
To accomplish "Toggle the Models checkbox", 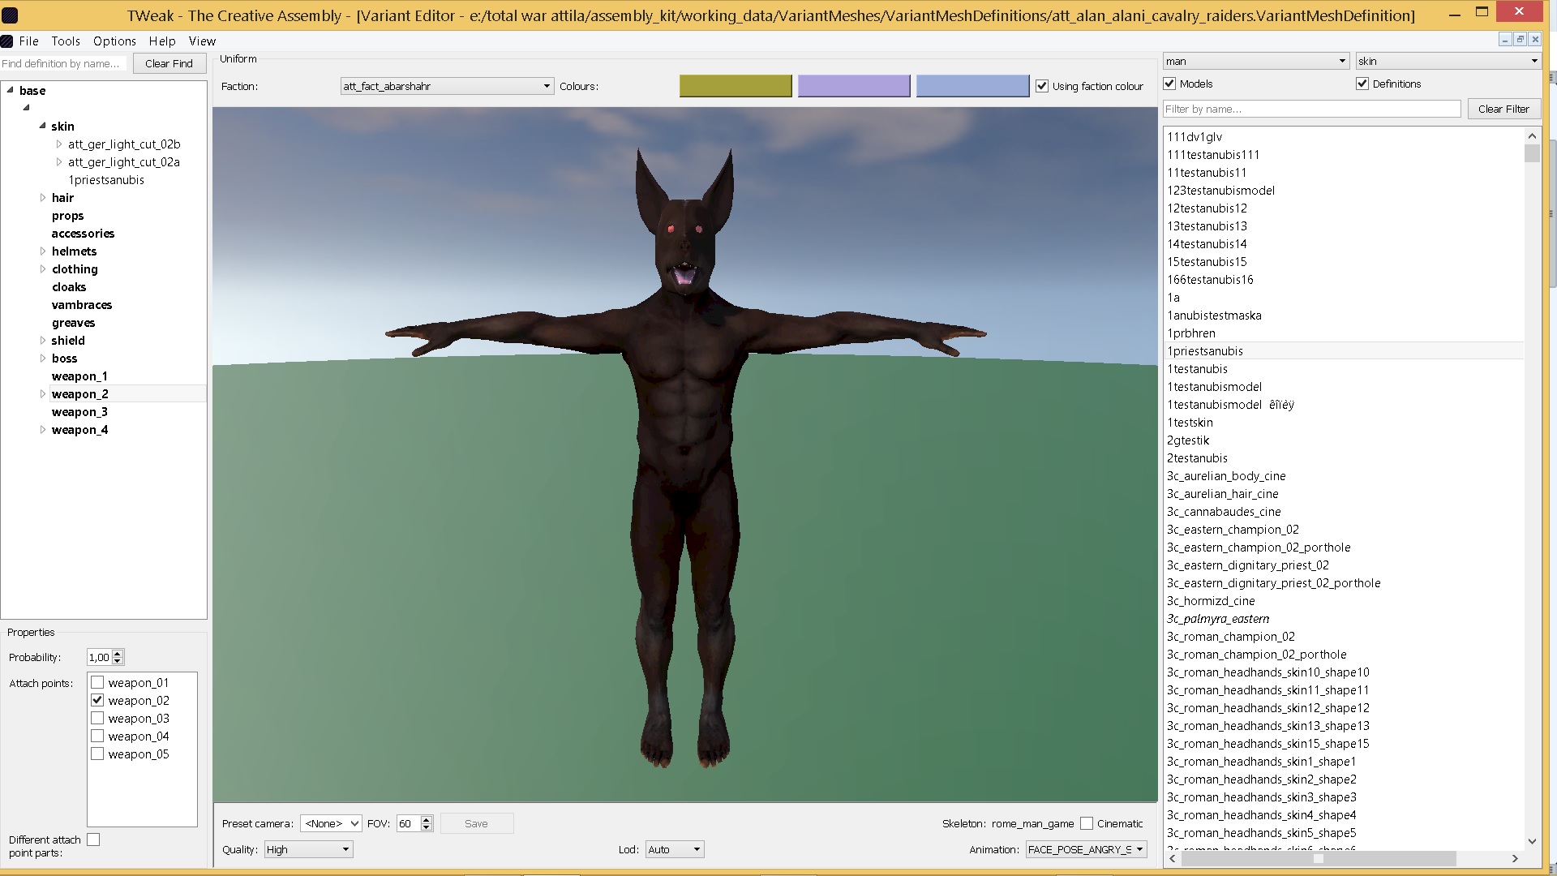I will [x=1169, y=84].
